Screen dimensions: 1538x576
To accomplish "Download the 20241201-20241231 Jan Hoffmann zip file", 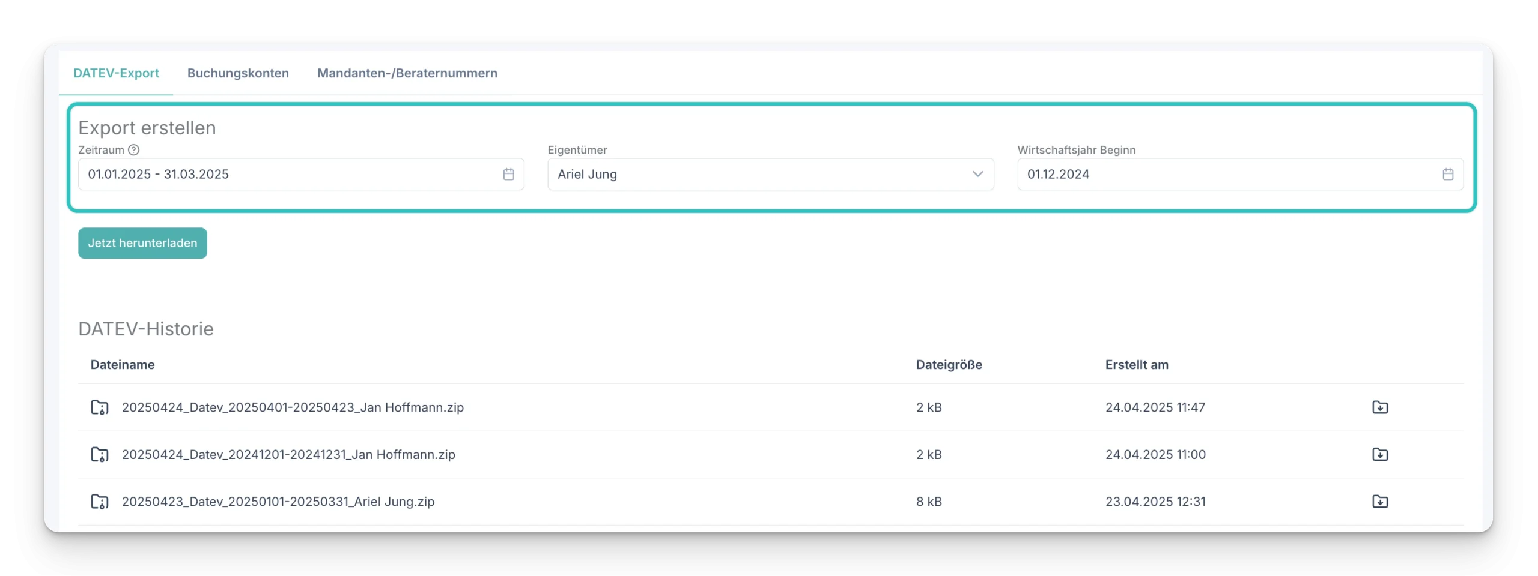I will 1379,455.
